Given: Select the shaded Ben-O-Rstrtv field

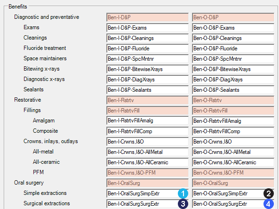Looking at the screenshot, I should point(233,100).
